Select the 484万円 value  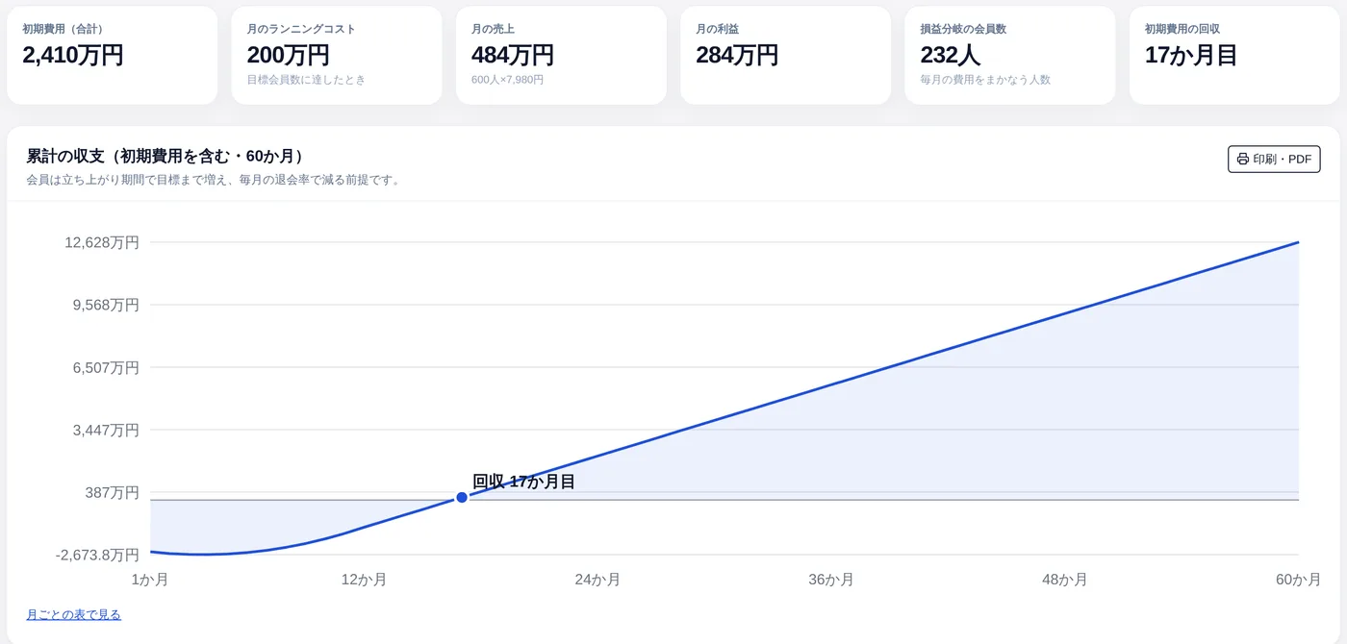tap(513, 55)
